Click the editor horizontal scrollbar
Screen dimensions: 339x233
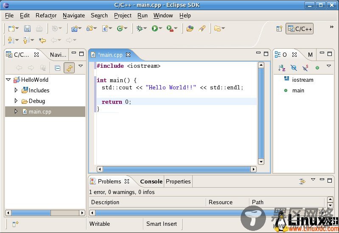coord(177,169)
